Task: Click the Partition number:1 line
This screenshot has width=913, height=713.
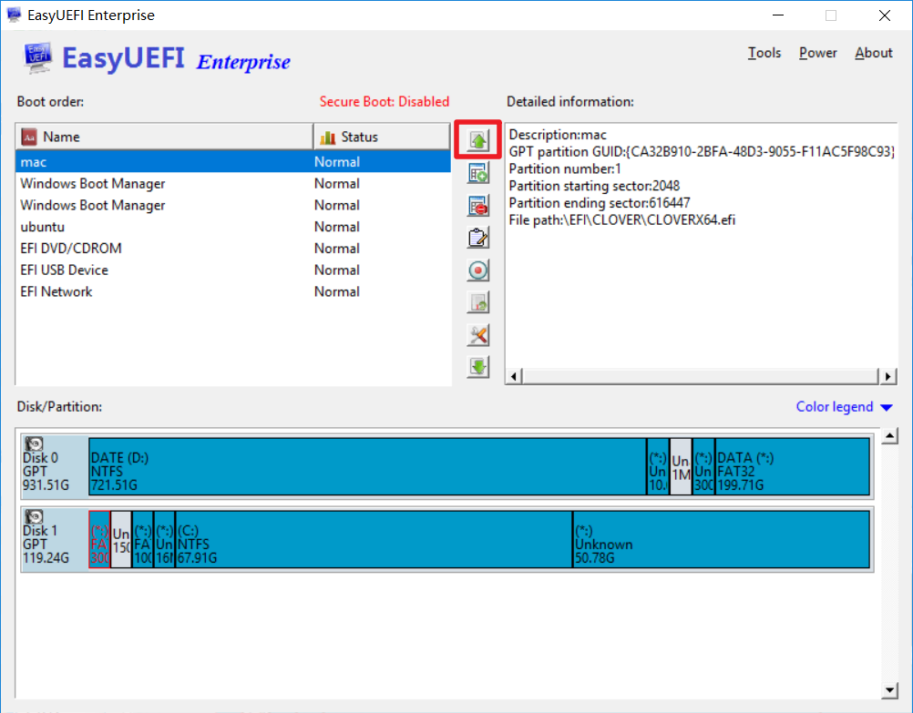Action: tap(565, 168)
